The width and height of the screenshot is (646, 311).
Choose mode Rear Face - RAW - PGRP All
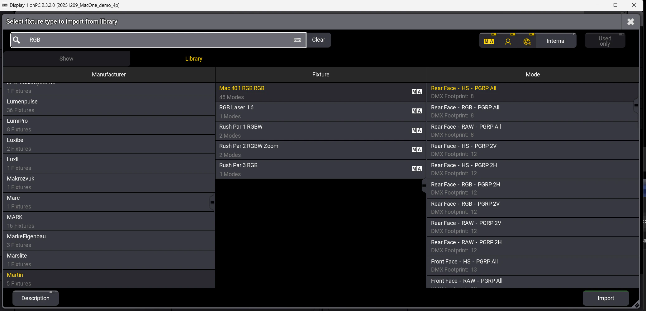533,131
